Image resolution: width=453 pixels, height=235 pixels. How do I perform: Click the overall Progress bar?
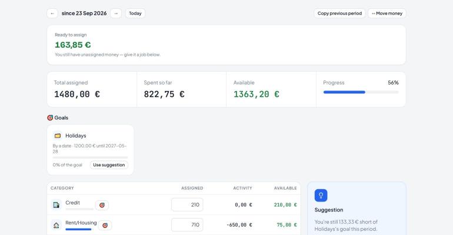(361, 92)
